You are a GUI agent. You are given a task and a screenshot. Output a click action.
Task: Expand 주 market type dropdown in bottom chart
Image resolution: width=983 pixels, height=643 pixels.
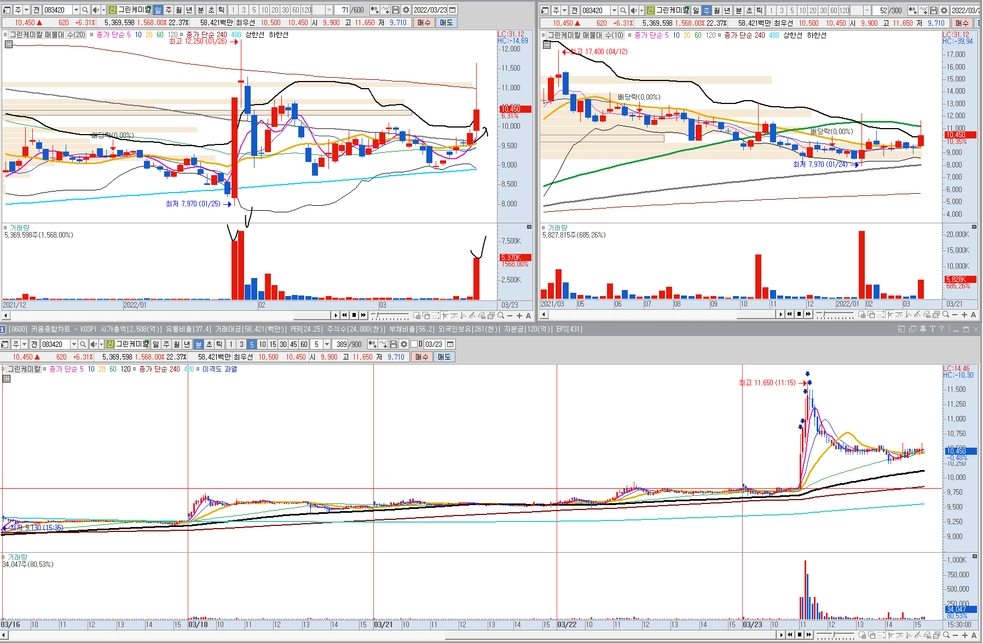coord(24,344)
